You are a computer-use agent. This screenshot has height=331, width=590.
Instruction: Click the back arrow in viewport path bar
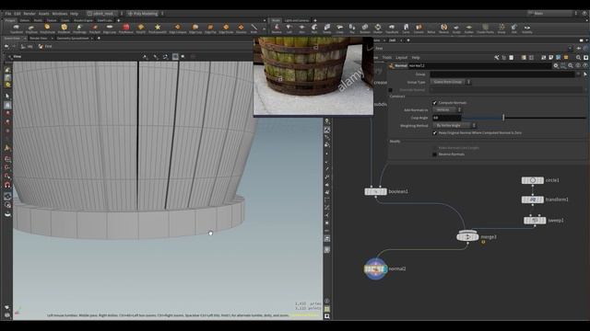pos(6,47)
